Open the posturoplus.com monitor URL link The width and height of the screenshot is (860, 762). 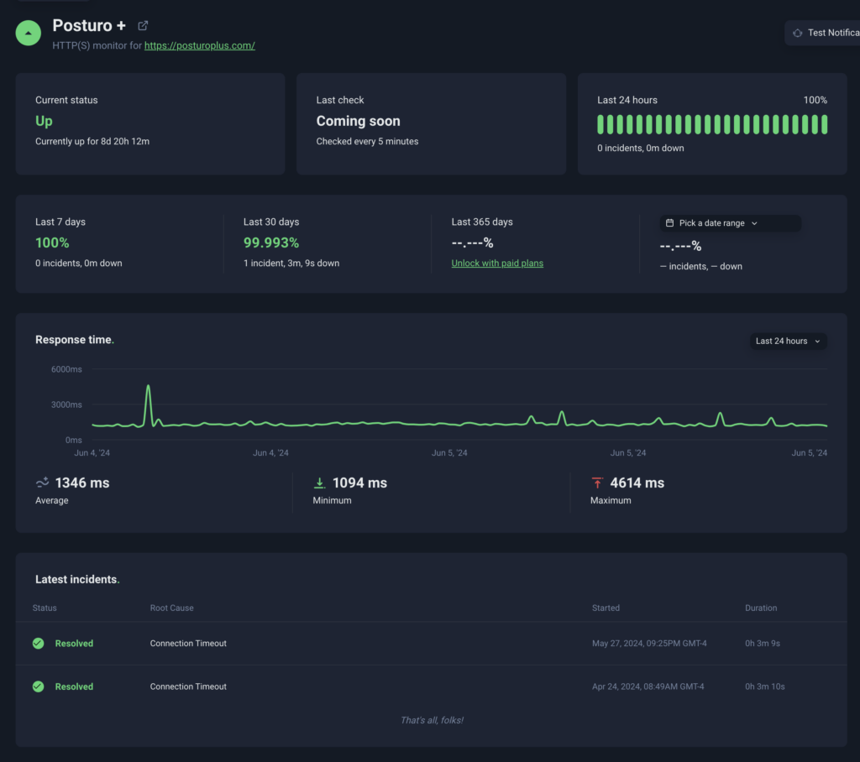pos(199,45)
